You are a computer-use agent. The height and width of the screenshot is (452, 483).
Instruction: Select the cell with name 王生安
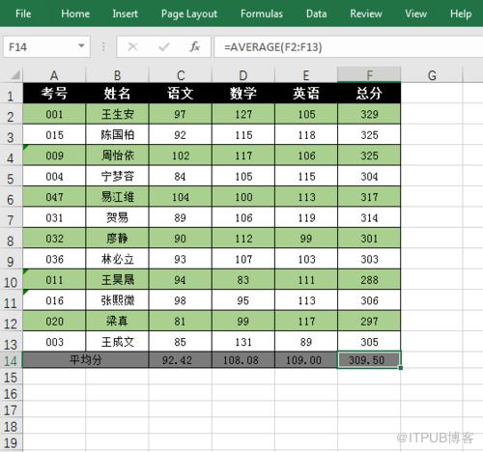tap(117, 114)
